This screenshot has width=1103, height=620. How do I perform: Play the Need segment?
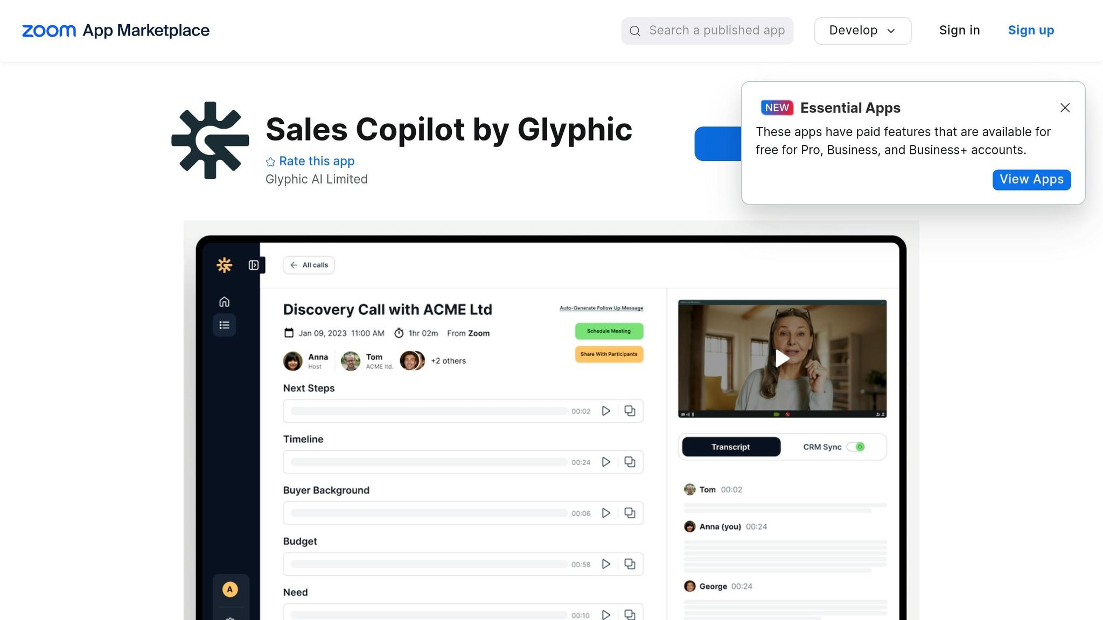coord(606,615)
